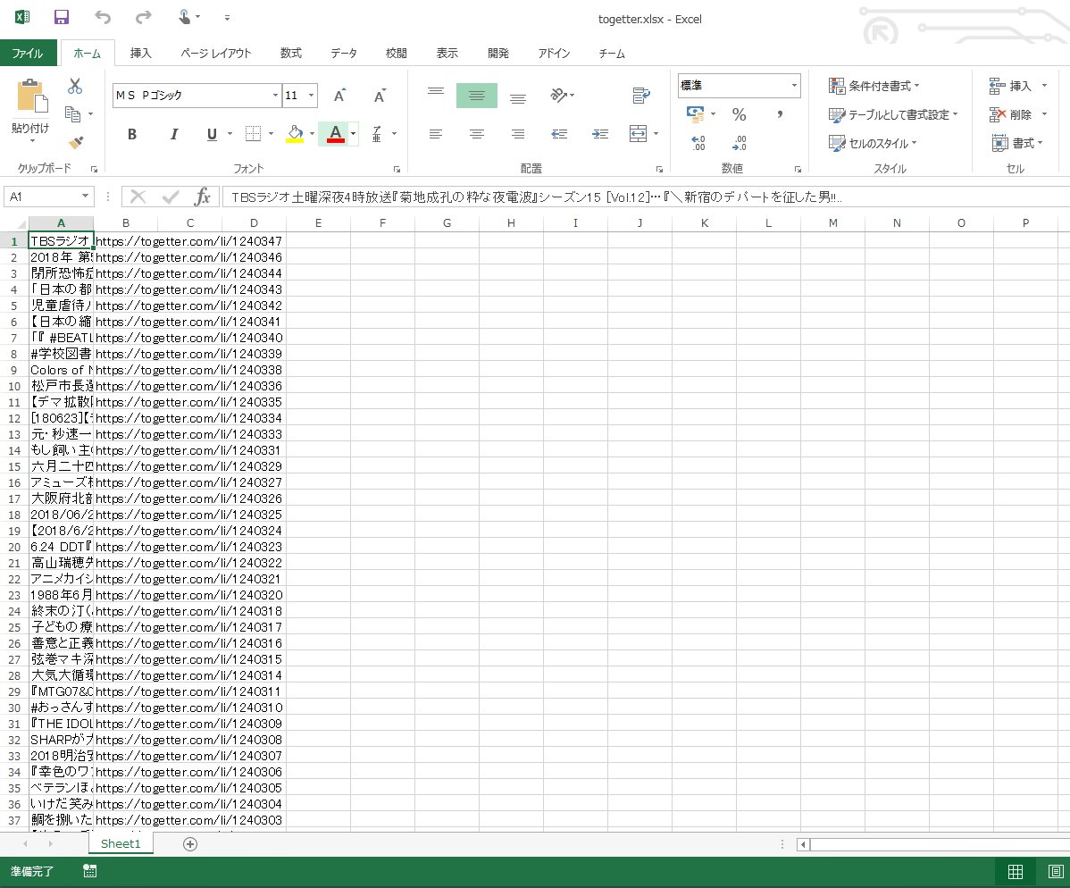1070x888 pixels.
Task: Save the workbook with the floppy disk icon
Action: click(62, 17)
